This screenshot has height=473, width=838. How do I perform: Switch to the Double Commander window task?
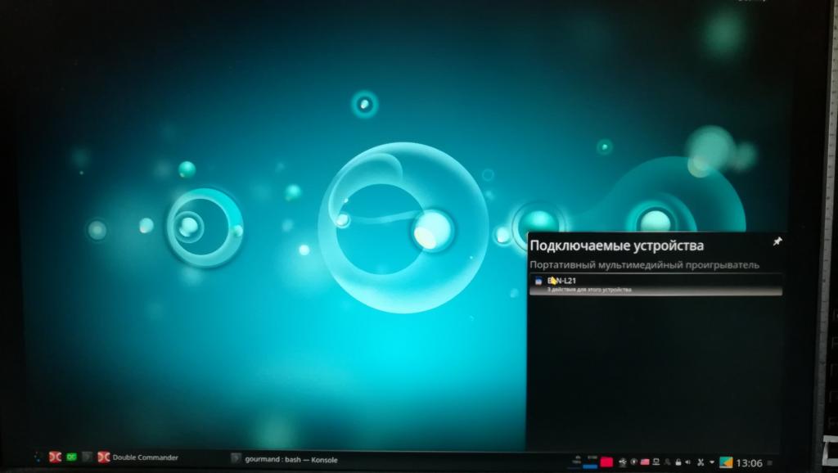coord(137,457)
